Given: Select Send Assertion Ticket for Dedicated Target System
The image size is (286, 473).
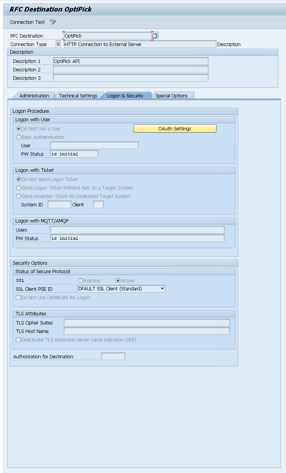Looking at the screenshot, I should 18,196.
